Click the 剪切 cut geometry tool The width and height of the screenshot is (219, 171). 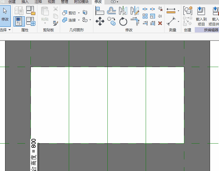(x=69, y=13)
